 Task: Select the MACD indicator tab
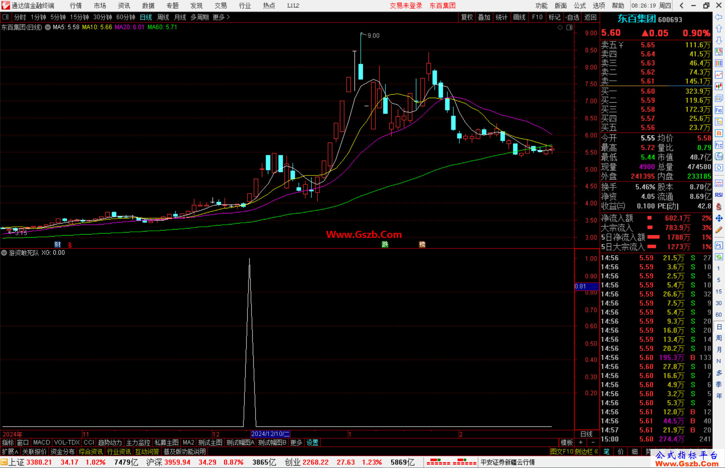coord(42,443)
